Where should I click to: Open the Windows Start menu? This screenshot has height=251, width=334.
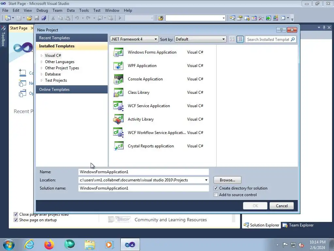coord(9,244)
